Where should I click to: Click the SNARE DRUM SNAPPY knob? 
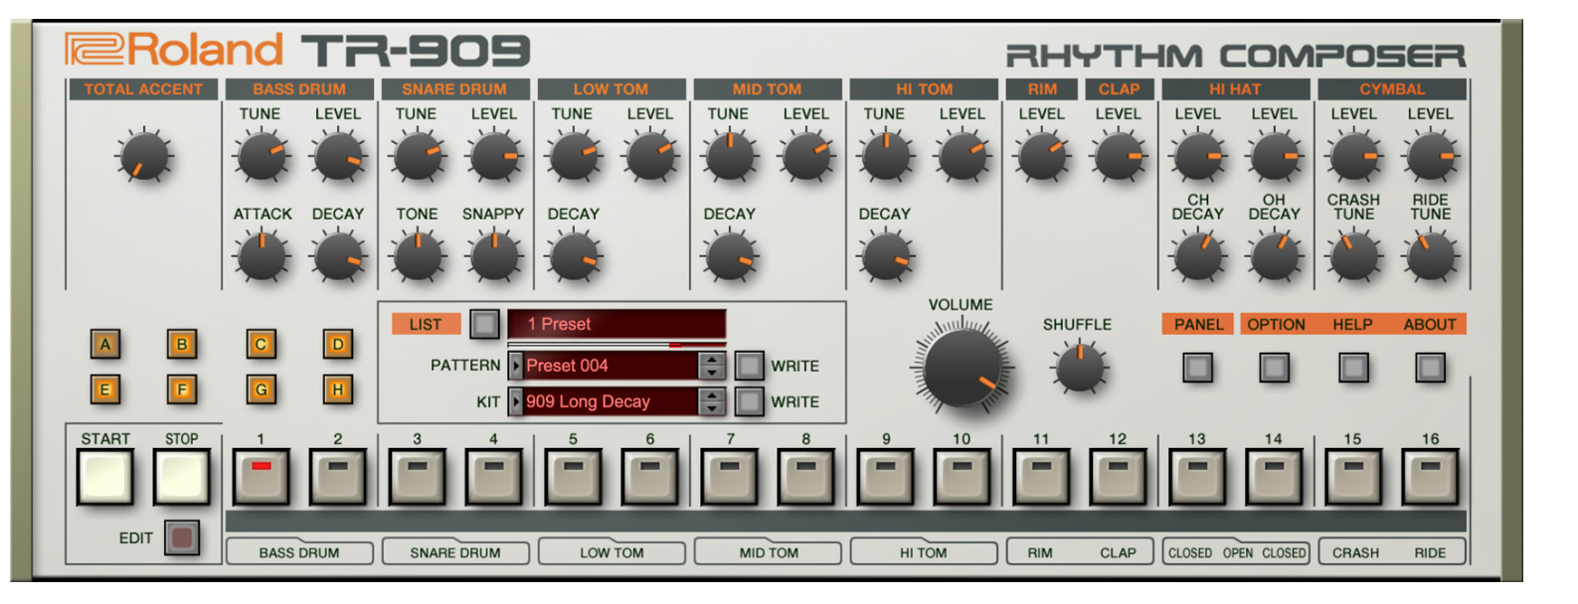[494, 256]
